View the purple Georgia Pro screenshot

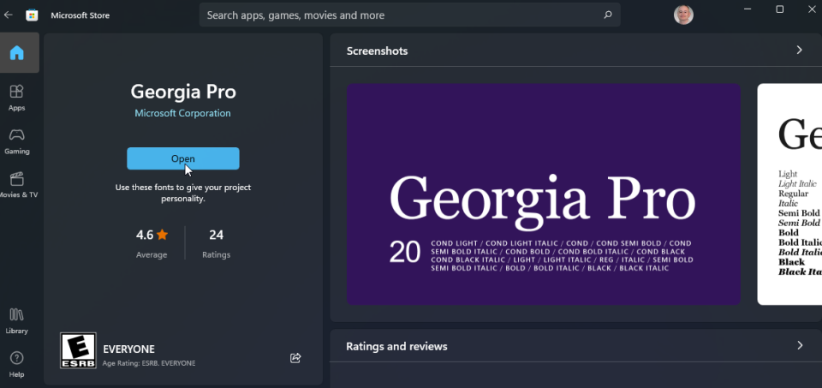point(544,194)
